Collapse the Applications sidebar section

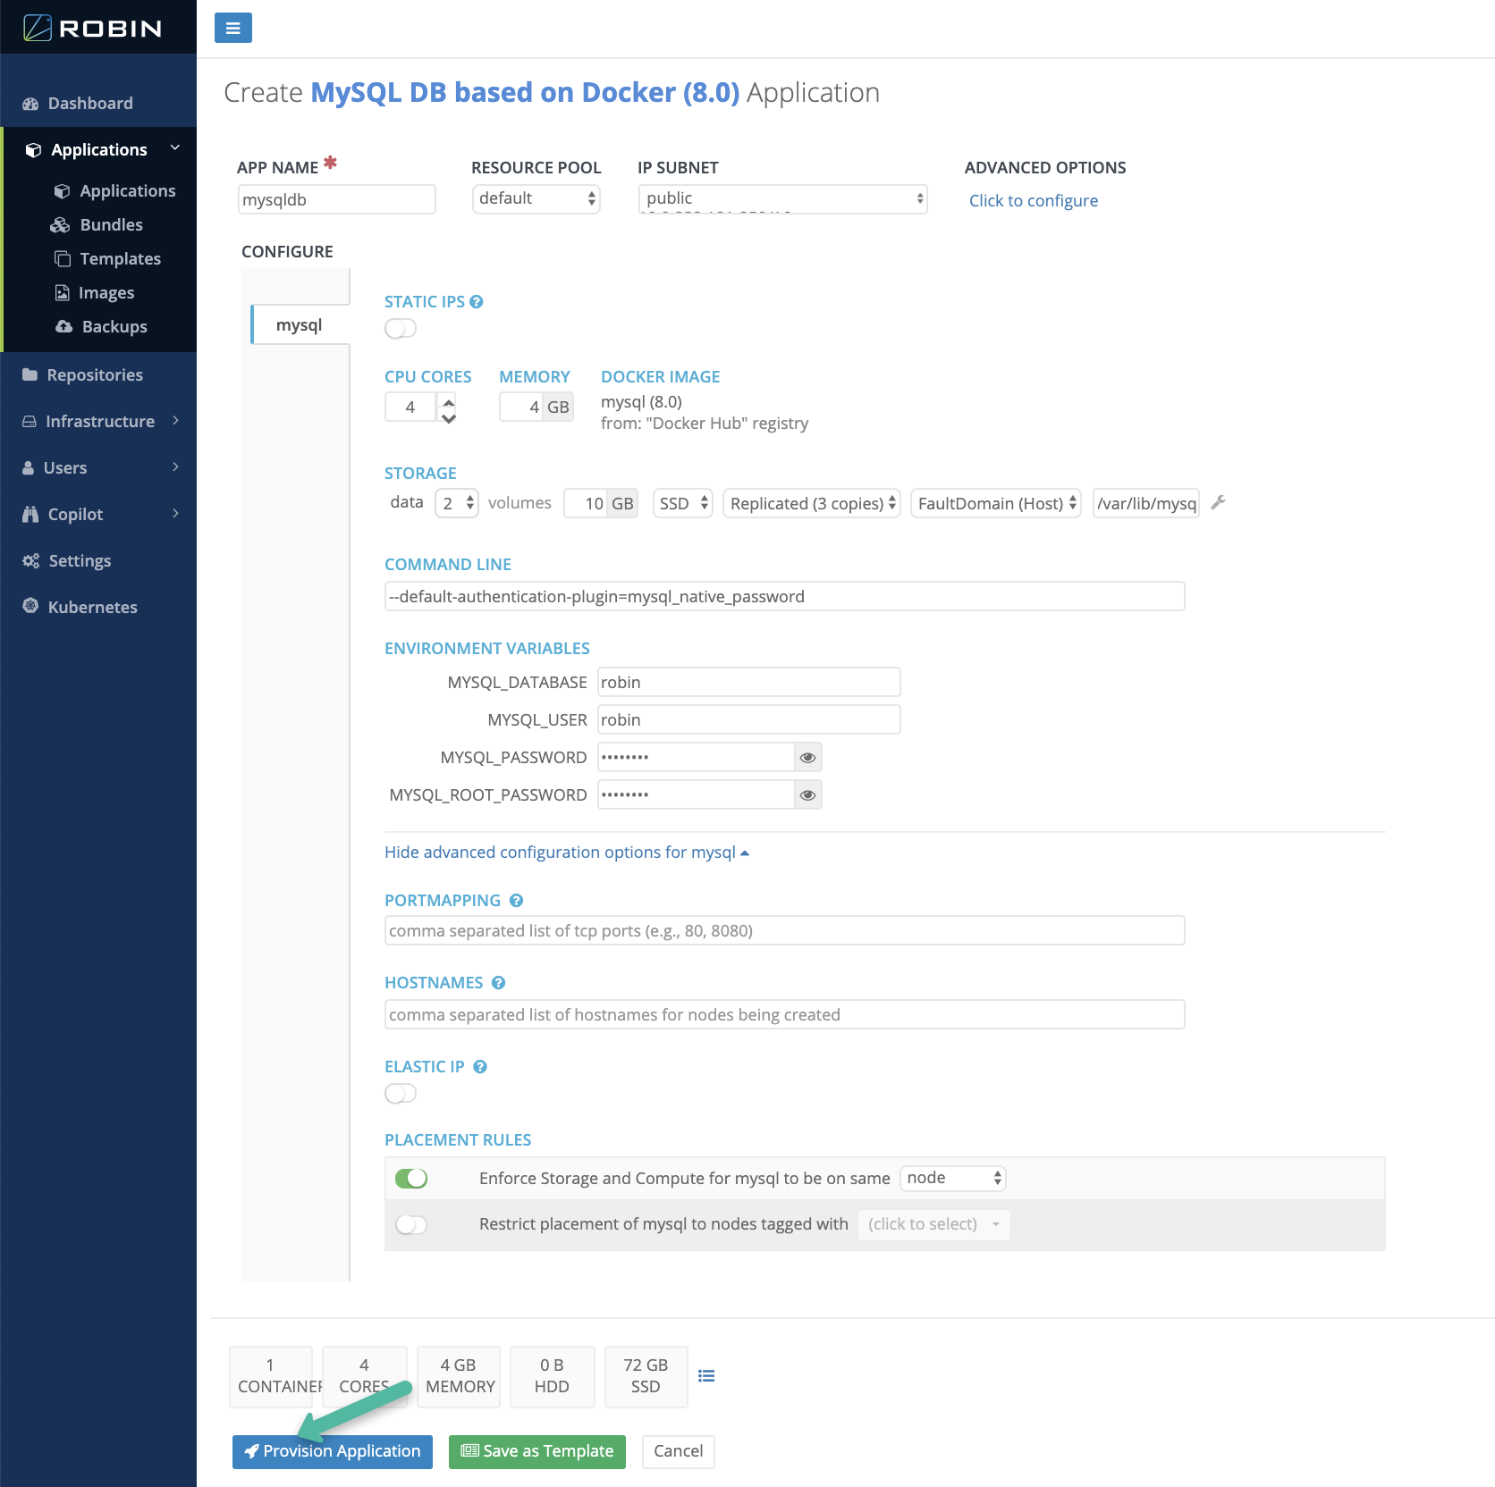tap(98, 150)
